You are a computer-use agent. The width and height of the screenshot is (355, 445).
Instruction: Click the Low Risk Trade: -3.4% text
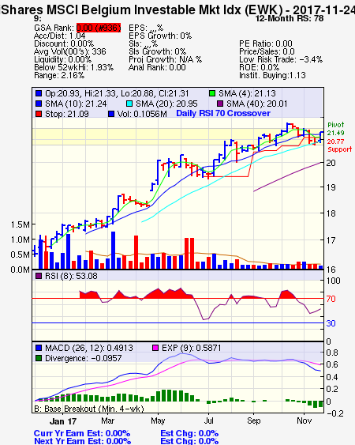coord(281,59)
